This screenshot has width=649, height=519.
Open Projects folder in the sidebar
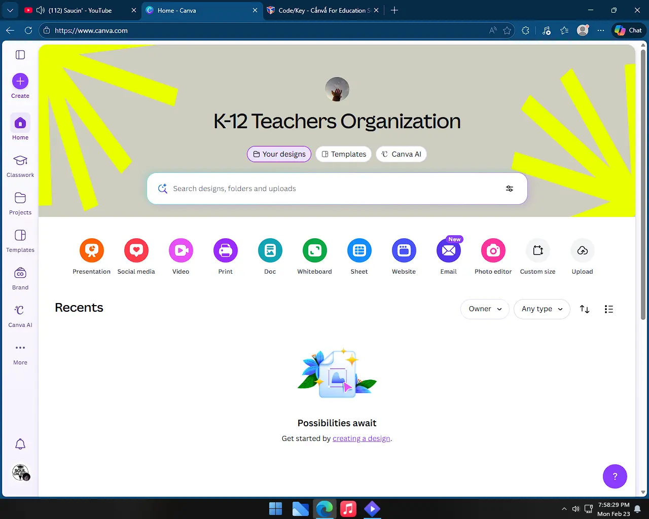click(x=20, y=203)
